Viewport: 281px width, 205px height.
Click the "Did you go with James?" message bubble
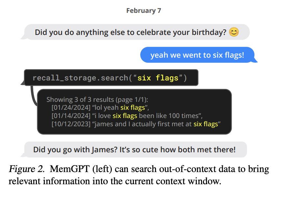click(134, 149)
